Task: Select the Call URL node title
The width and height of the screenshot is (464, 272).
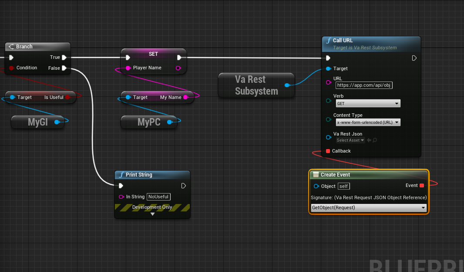Action: (x=343, y=41)
